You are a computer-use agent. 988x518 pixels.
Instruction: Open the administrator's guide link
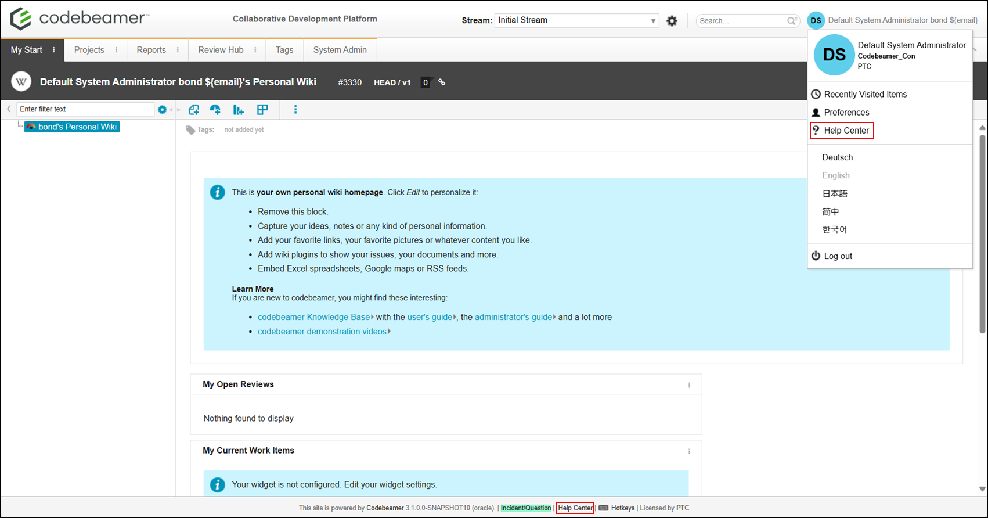(x=514, y=317)
